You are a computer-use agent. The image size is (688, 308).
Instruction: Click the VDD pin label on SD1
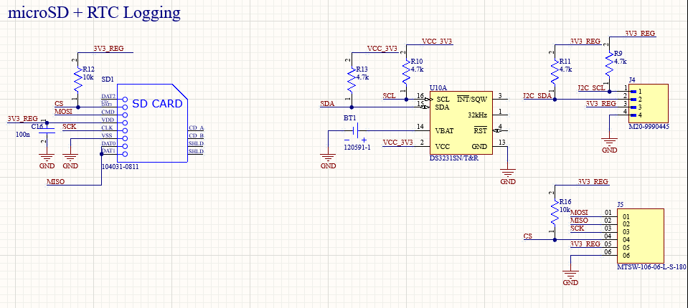pos(108,119)
